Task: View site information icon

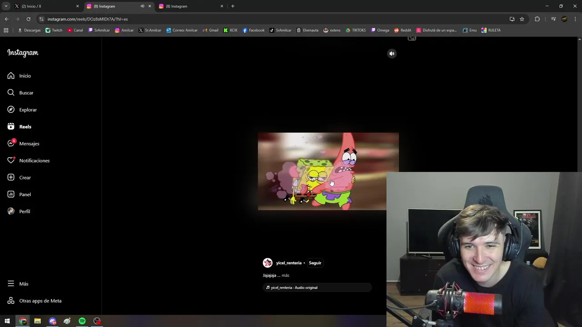Action: point(41,19)
